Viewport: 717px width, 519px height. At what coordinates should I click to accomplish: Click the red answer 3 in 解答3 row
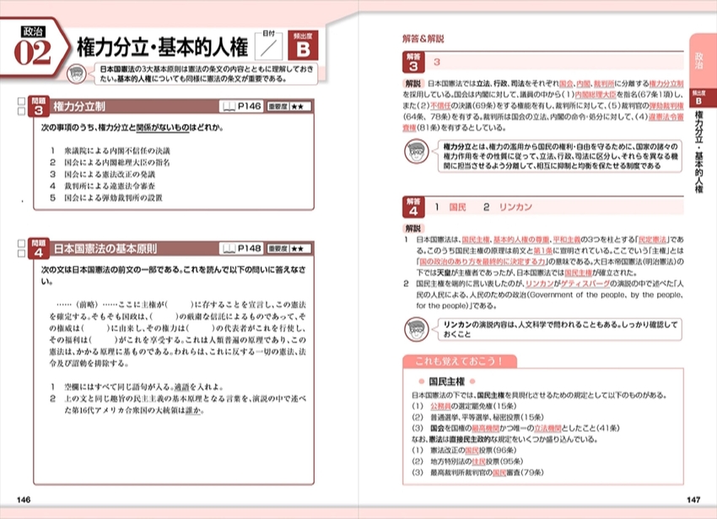point(437,62)
